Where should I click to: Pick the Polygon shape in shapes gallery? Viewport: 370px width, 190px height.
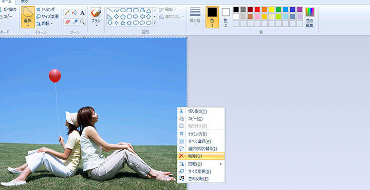click(142, 10)
